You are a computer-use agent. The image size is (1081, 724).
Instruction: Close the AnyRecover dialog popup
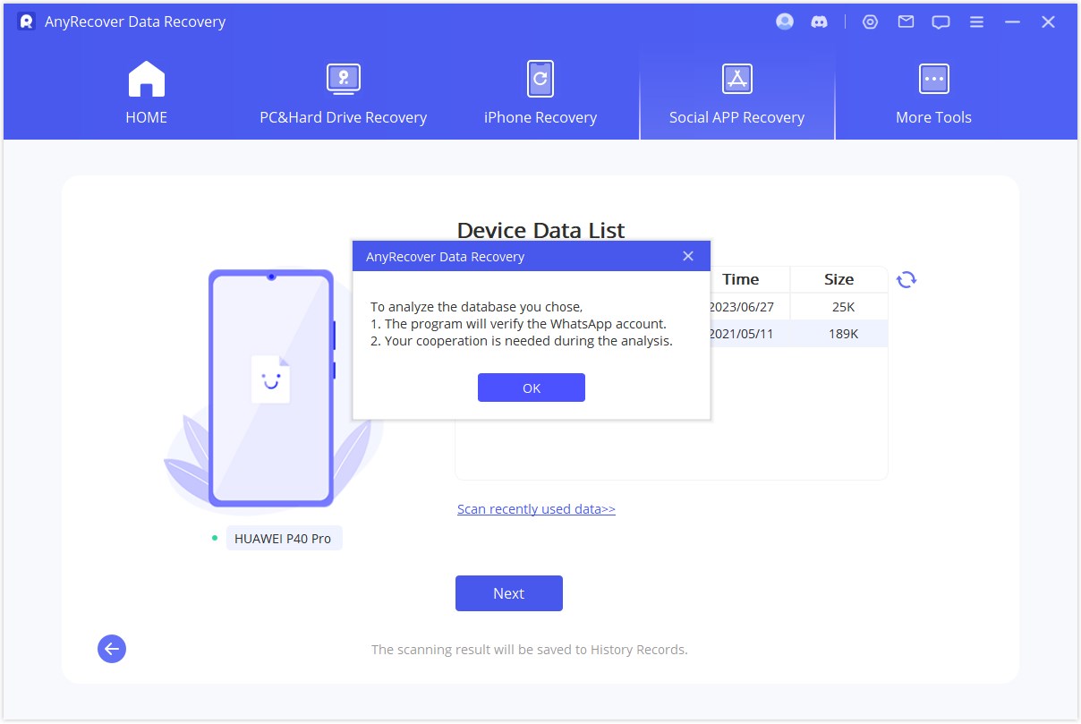click(687, 256)
